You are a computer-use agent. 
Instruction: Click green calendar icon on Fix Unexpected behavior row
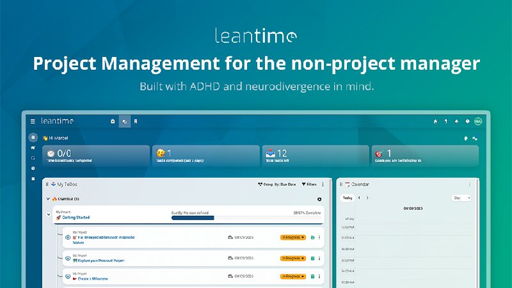pyautogui.click(x=312, y=237)
